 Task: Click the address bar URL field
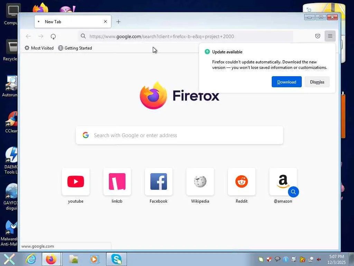click(186, 36)
